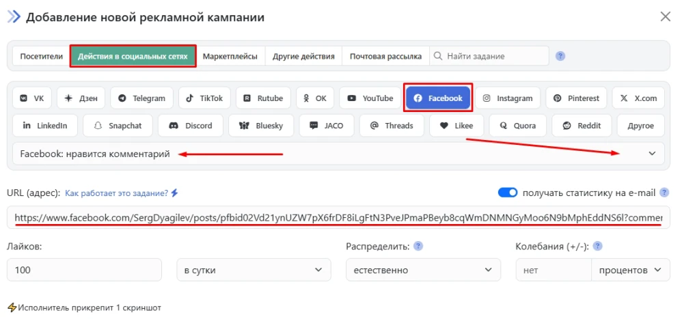Click the Bluesky butterfly icon

click(243, 126)
